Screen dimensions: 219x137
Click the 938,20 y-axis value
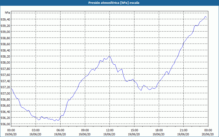point(5,56)
